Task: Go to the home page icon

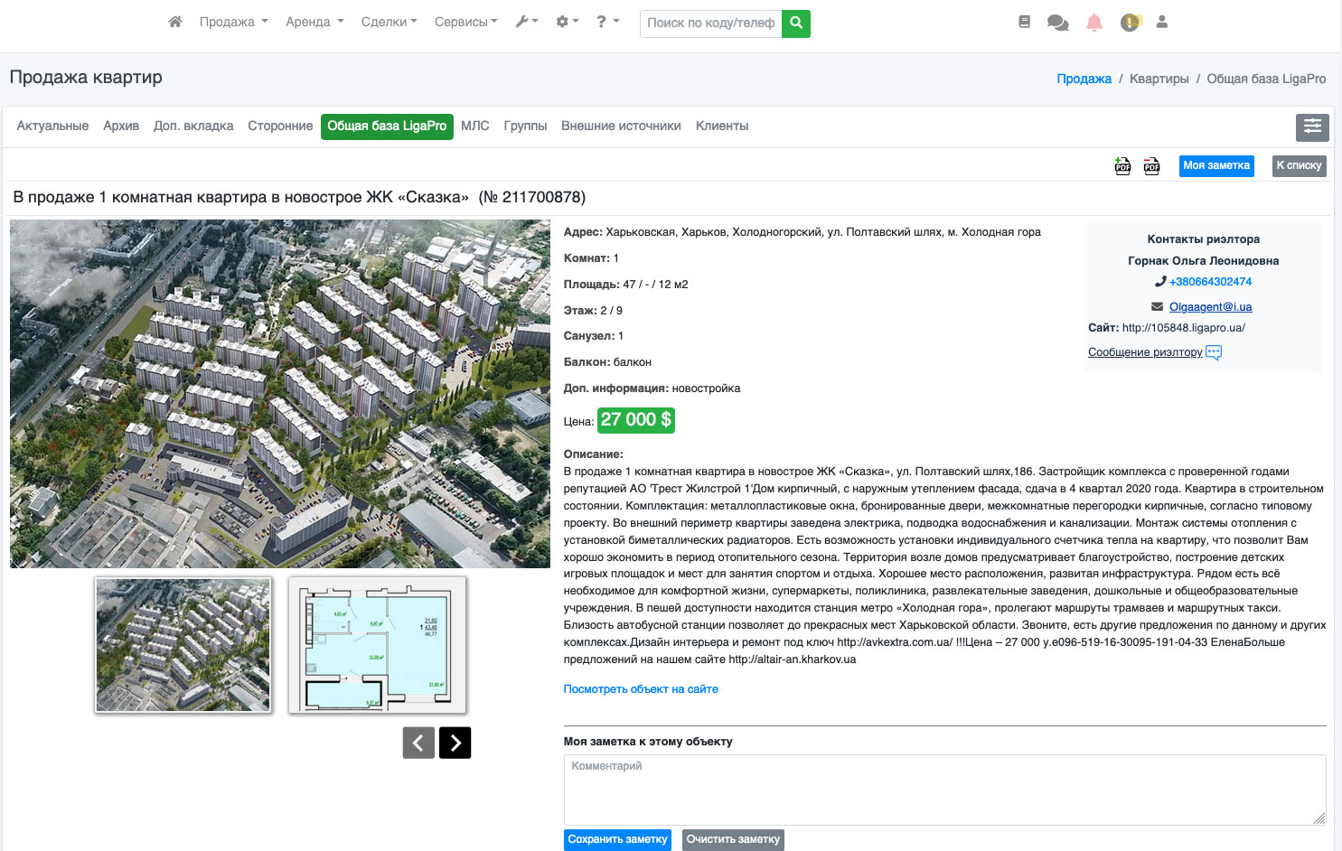Action: coord(174,22)
